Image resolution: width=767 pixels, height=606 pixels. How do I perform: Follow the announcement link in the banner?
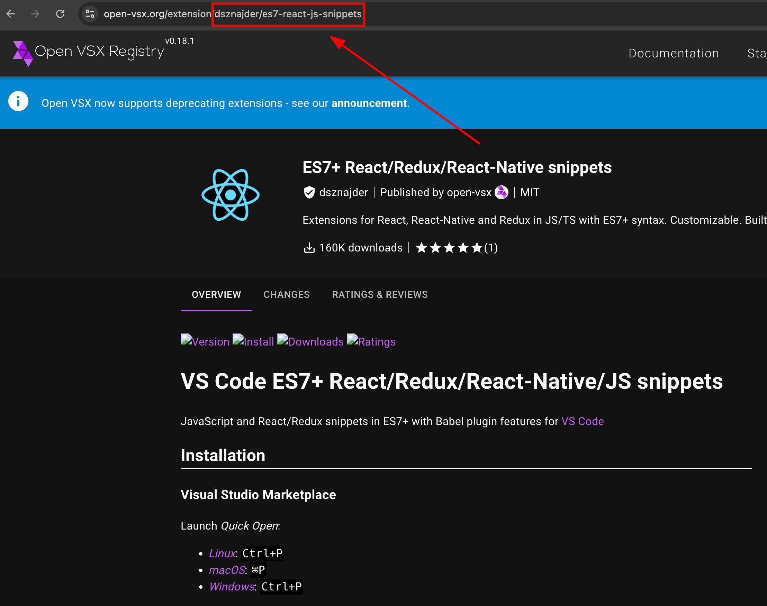point(369,103)
